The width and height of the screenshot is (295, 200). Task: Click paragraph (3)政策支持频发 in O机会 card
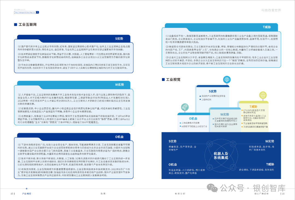click(74, 172)
